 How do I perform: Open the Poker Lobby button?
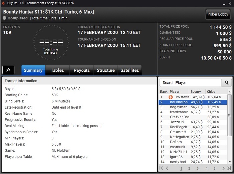coord(218,14)
